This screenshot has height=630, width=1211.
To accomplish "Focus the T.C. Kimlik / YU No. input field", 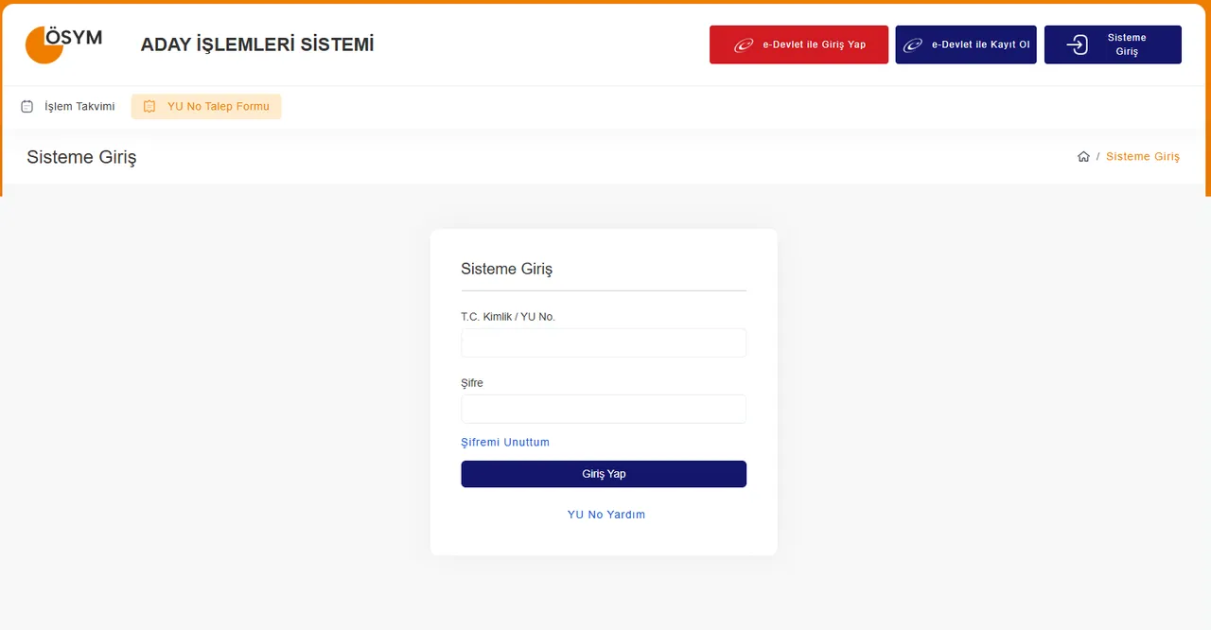I will [x=604, y=342].
